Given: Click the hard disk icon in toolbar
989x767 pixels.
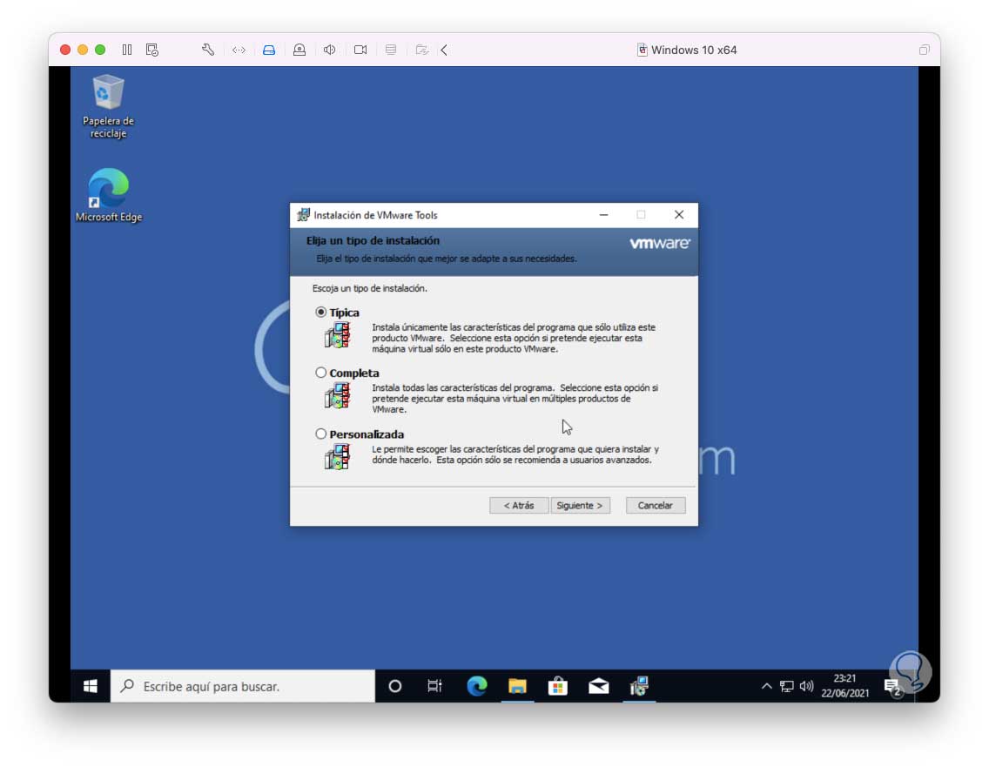Looking at the screenshot, I should coord(269,50).
